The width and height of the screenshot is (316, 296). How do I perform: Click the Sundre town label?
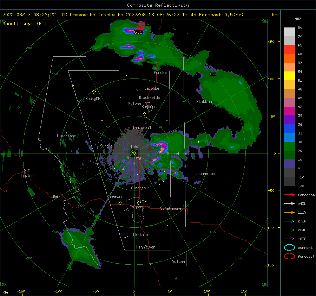(x=106, y=146)
